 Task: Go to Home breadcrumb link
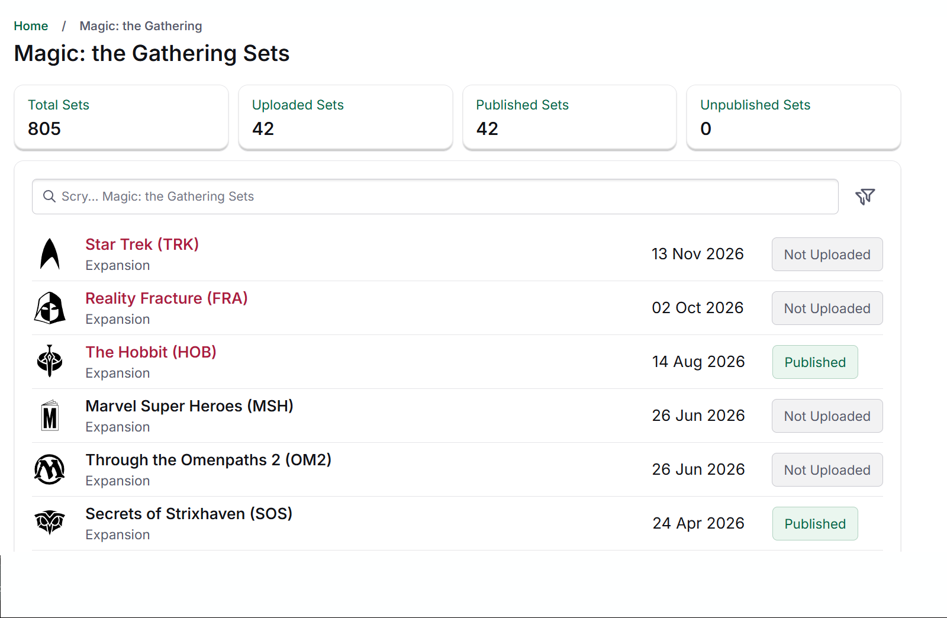31,26
